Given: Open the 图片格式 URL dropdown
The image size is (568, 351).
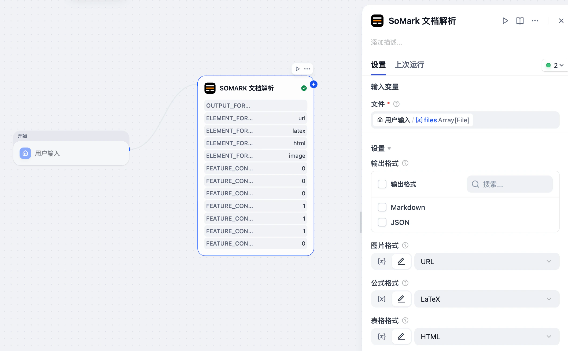Looking at the screenshot, I should 486,261.
